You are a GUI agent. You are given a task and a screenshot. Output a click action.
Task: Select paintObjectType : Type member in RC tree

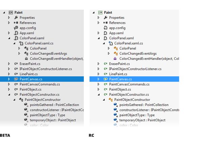(137, 115)
